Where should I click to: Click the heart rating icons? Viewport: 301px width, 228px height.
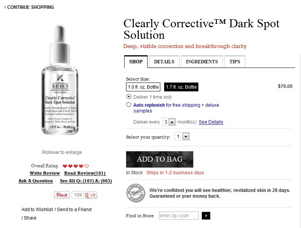(x=76, y=166)
